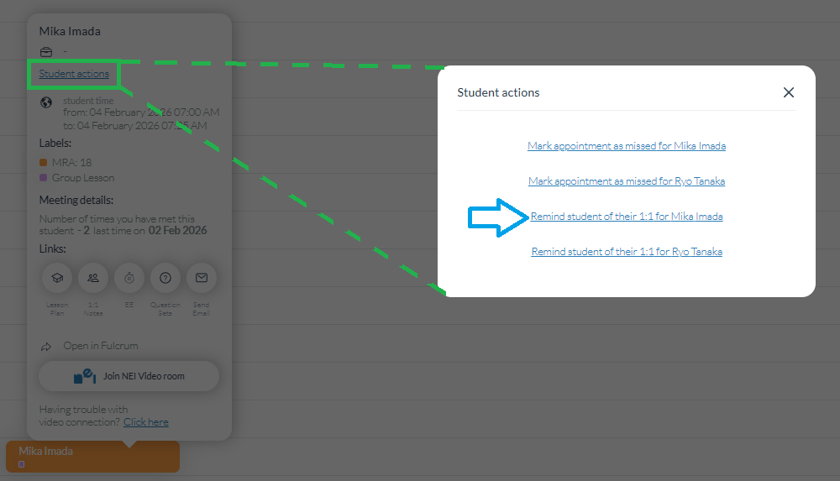840x481 pixels.
Task: Click the globe student time icon
Action: (46, 102)
